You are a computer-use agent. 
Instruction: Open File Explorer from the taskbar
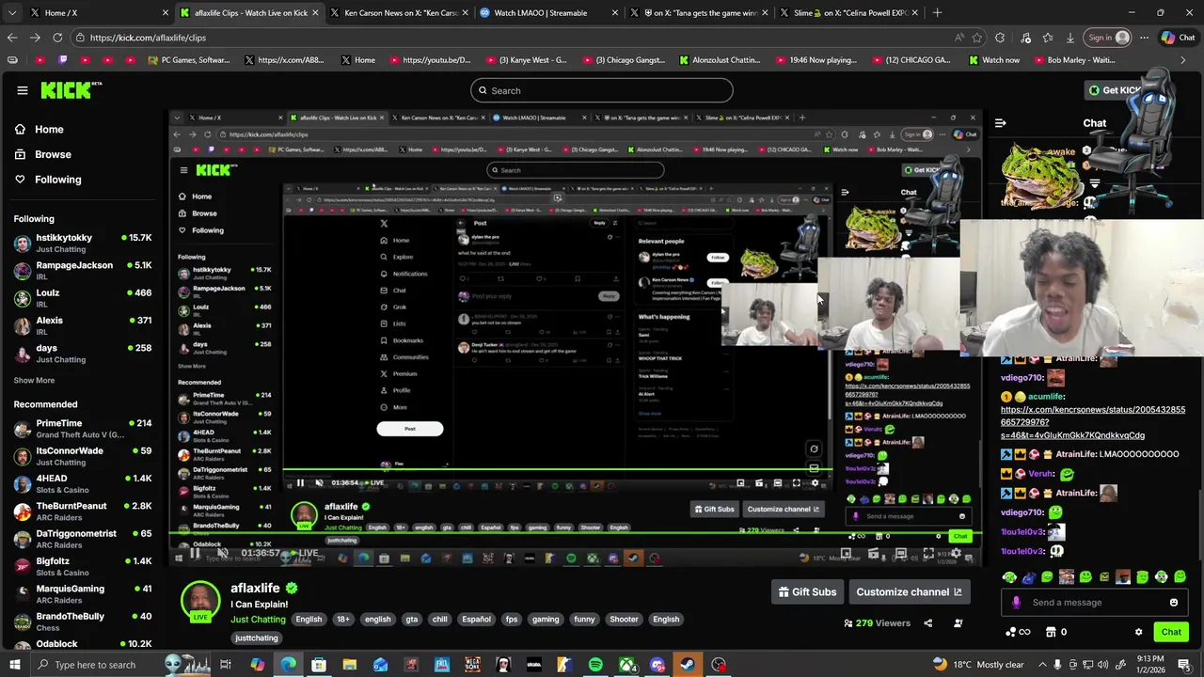349,665
